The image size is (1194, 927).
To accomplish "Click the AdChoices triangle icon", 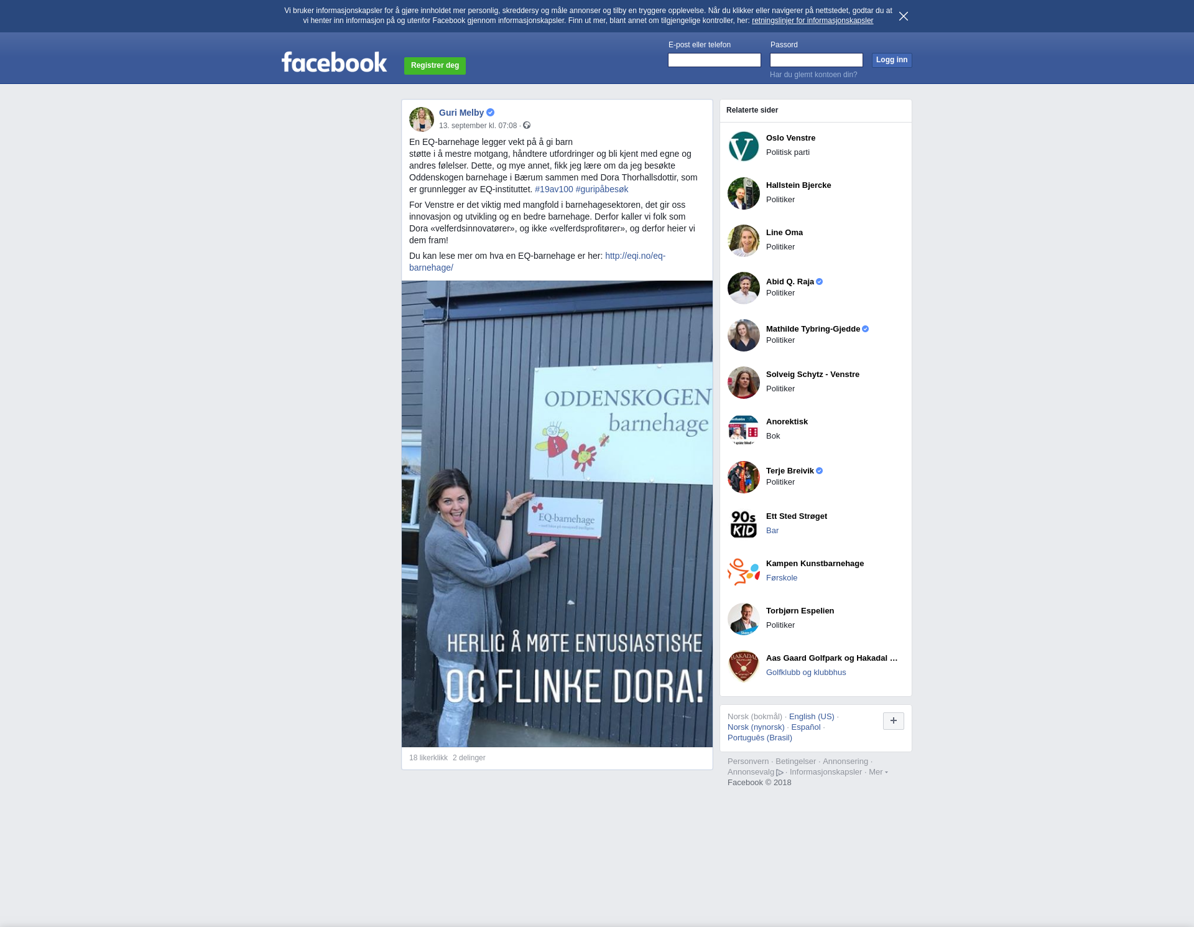I will pos(780,773).
